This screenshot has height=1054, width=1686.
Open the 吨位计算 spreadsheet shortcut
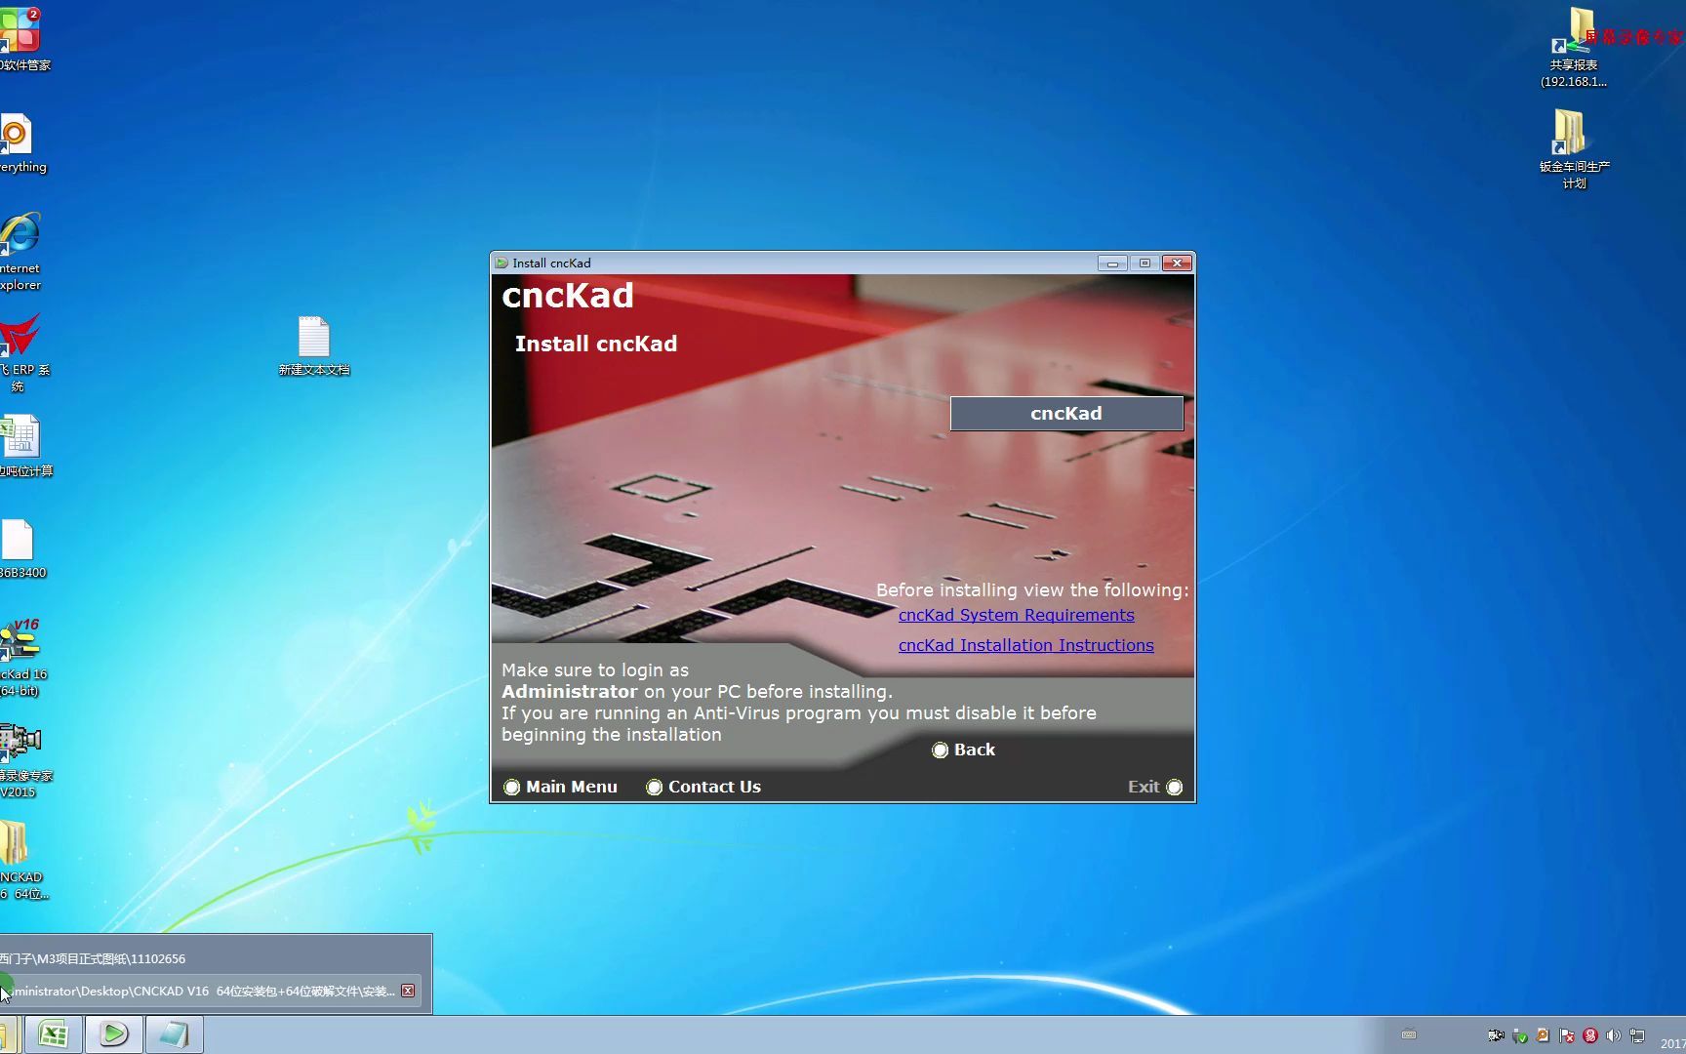[x=23, y=446]
